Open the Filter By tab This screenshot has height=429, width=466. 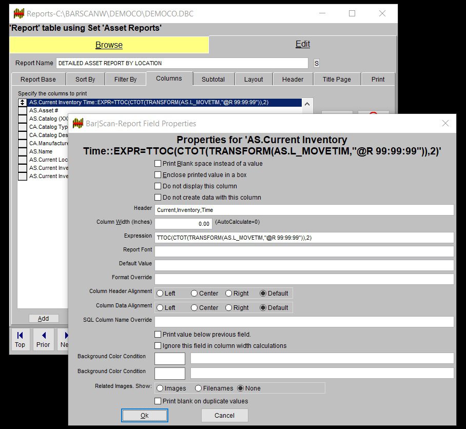125,80
